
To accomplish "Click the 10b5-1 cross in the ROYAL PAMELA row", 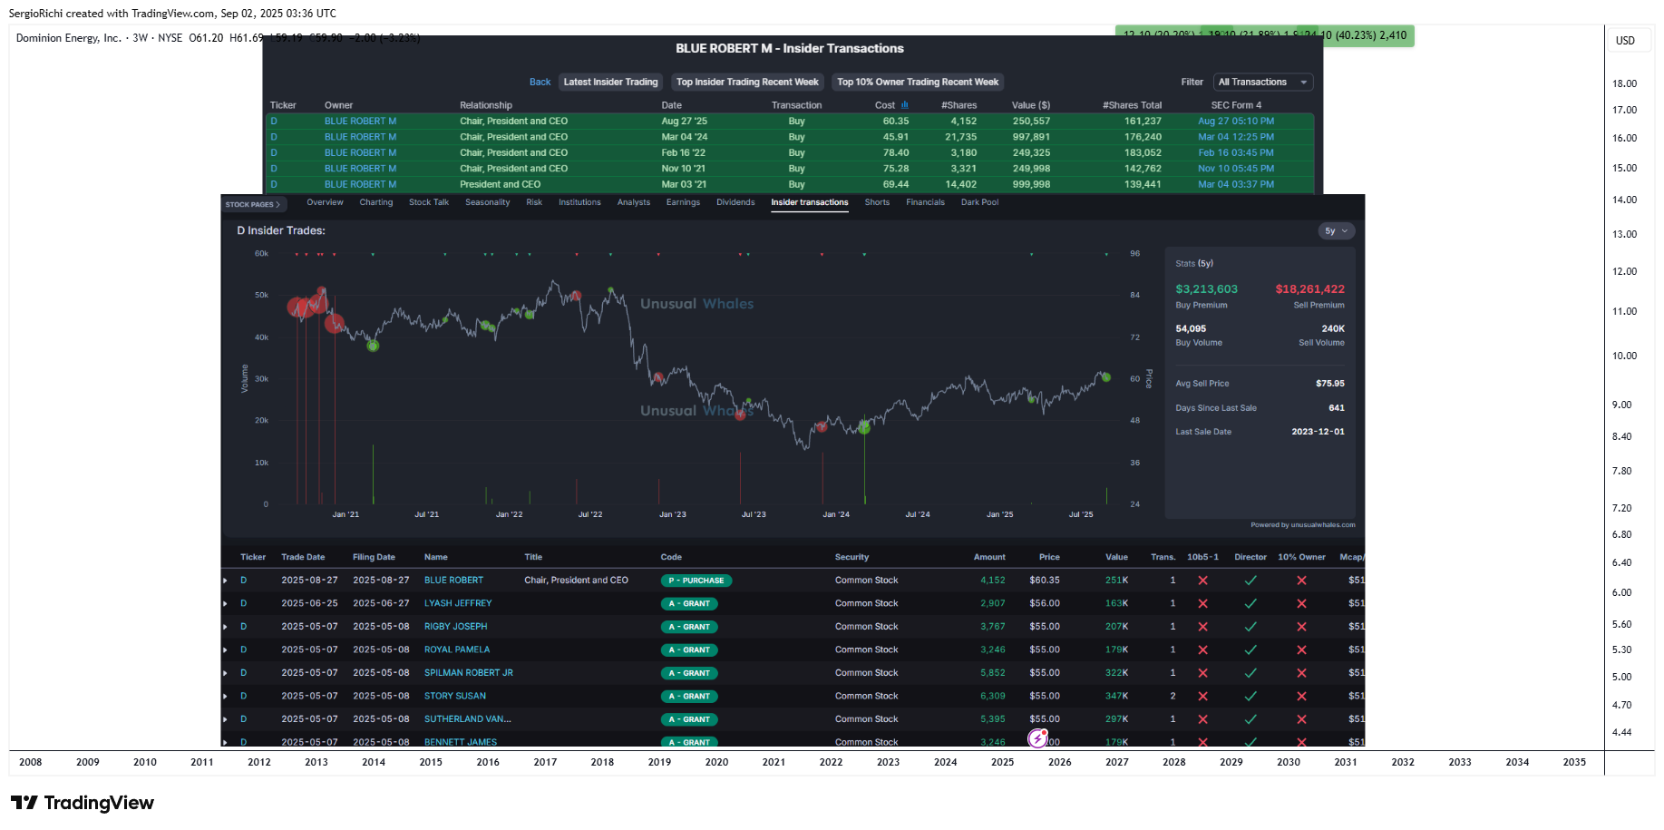I will pyautogui.click(x=1202, y=649).
